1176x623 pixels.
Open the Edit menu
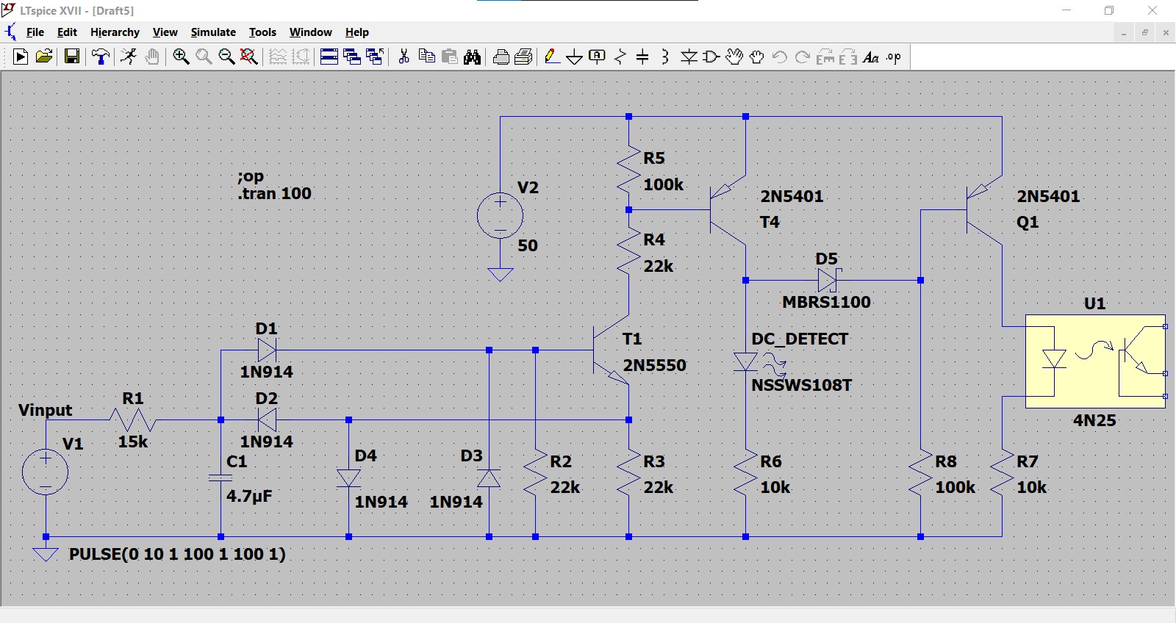[67, 32]
